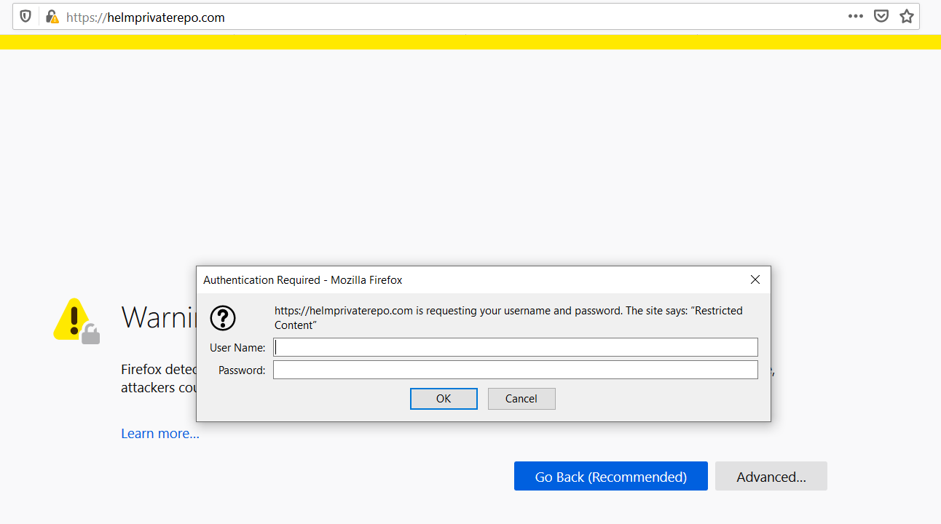Cancel the authentication prompt
Viewport: 941px width, 524px height.
521,398
